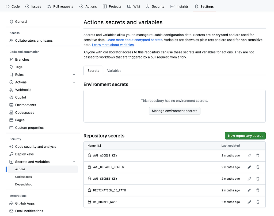Click the lock icon beside MY_BUCKET_NAME
Image resolution: width=274 pixels, height=216 pixels.
89,202
